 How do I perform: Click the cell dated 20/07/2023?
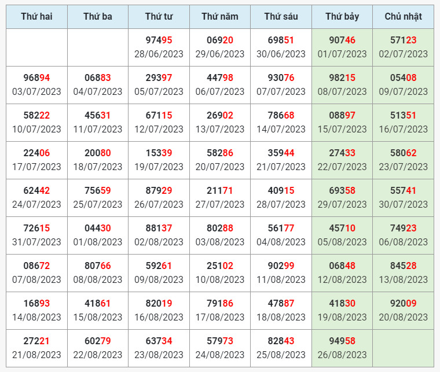(x=220, y=160)
